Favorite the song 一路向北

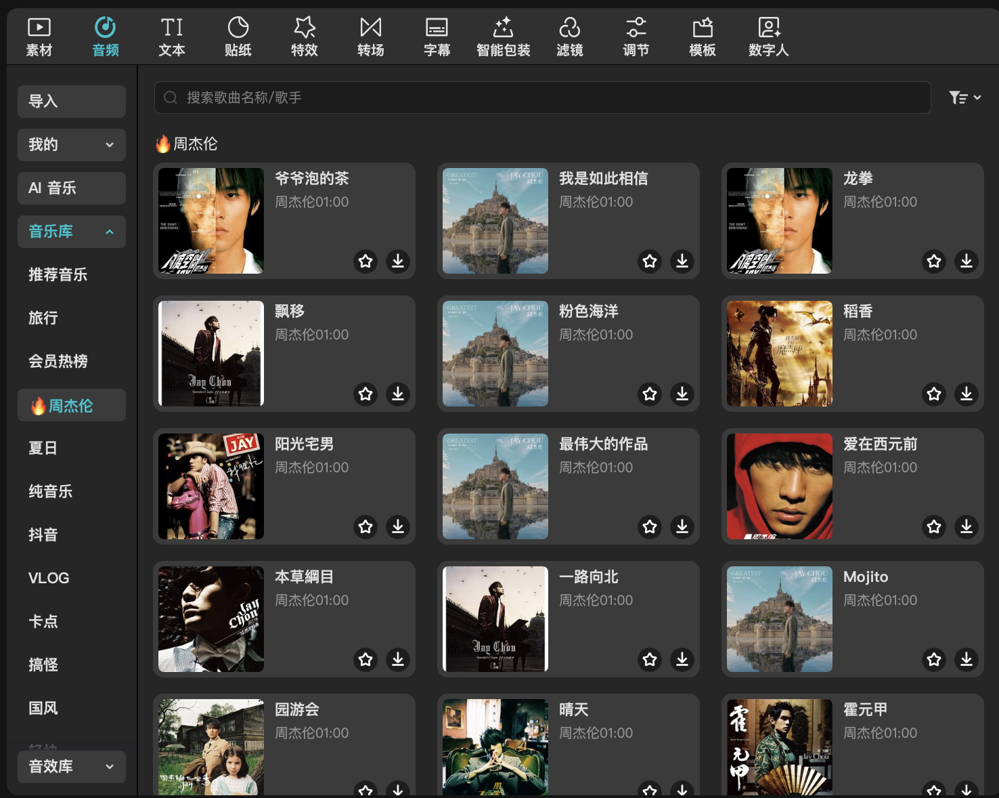click(x=650, y=659)
